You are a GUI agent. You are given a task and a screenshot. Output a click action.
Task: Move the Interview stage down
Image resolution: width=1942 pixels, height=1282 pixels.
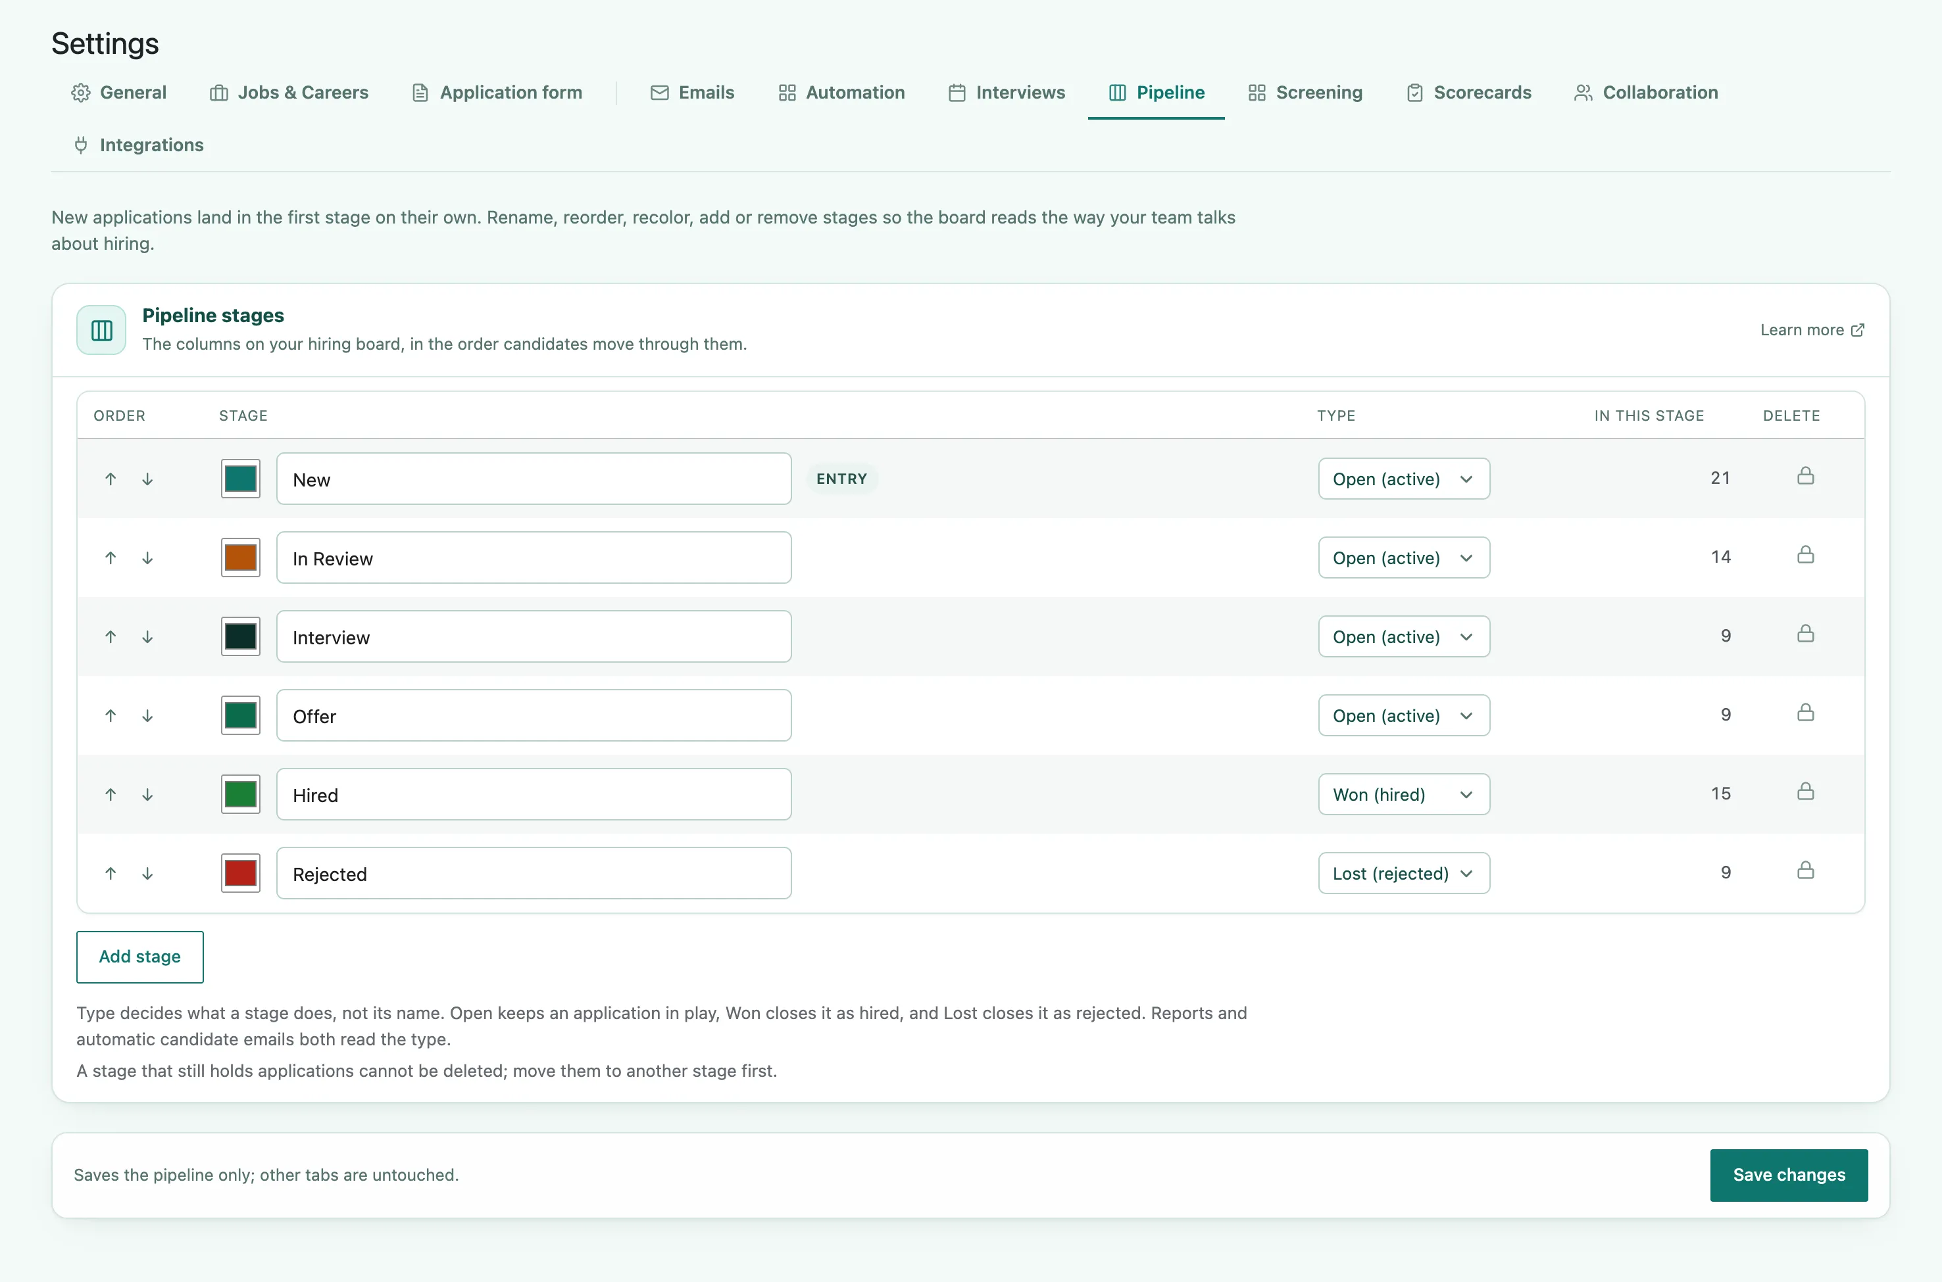(147, 637)
